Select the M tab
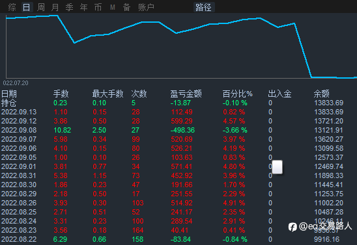 [113, 8]
